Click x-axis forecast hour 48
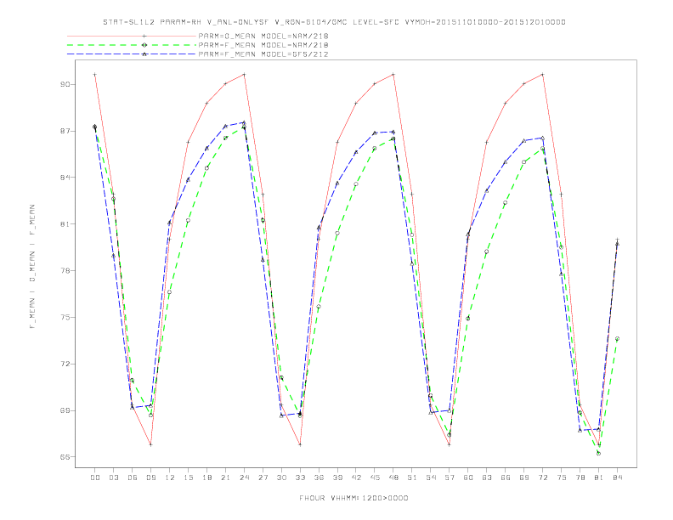The height and width of the screenshot is (520, 673). tap(393, 478)
